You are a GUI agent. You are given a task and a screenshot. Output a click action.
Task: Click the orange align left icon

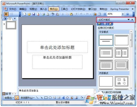coord(6,14)
